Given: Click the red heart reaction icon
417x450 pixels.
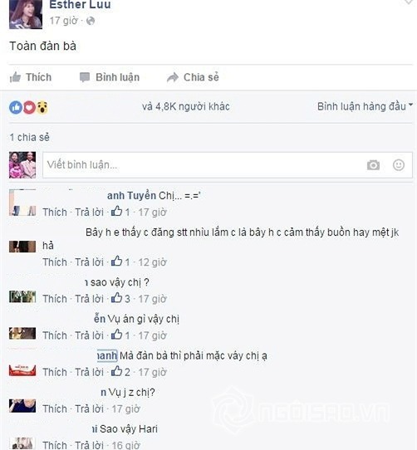Looking at the screenshot, I should point(29,107).
